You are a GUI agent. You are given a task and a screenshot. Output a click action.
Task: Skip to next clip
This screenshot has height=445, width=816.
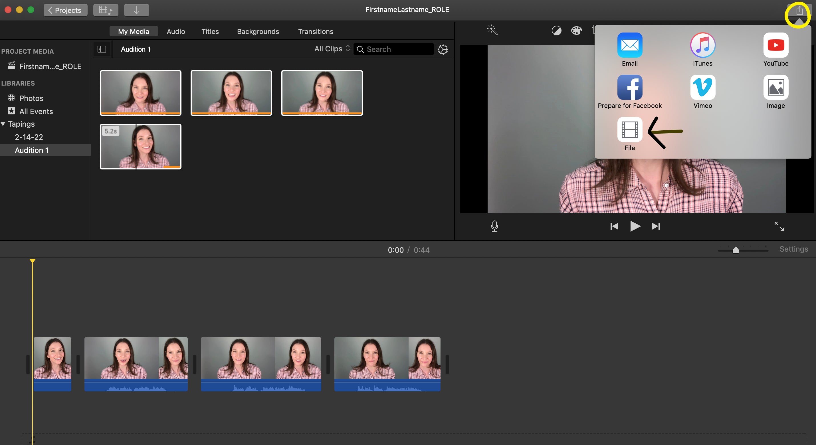coord(656,226)
